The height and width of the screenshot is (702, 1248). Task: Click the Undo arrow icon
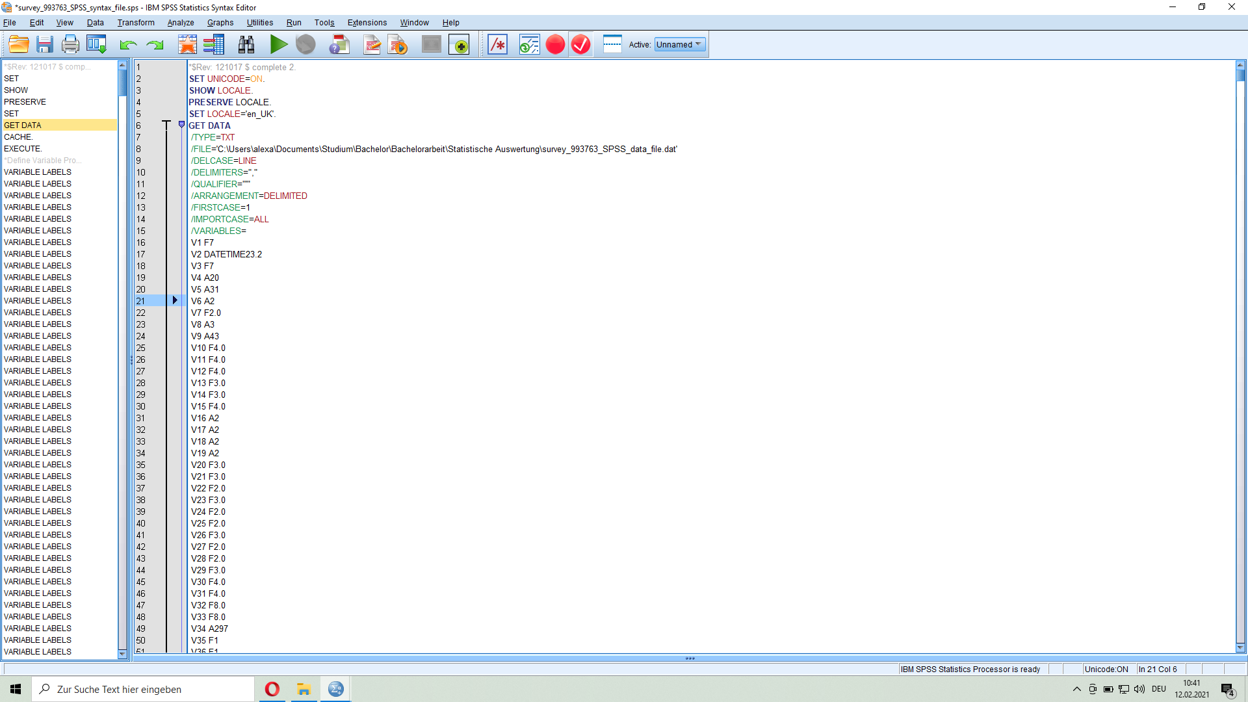tap(128, 45)
